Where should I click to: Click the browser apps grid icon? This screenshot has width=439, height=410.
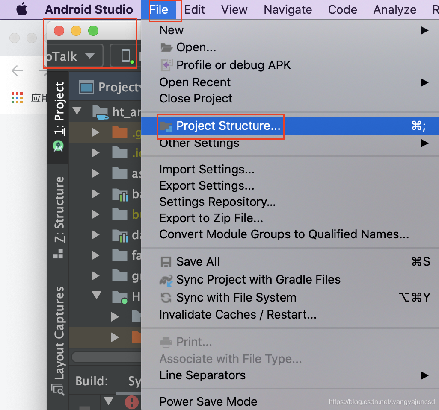(x=17, y=98)
